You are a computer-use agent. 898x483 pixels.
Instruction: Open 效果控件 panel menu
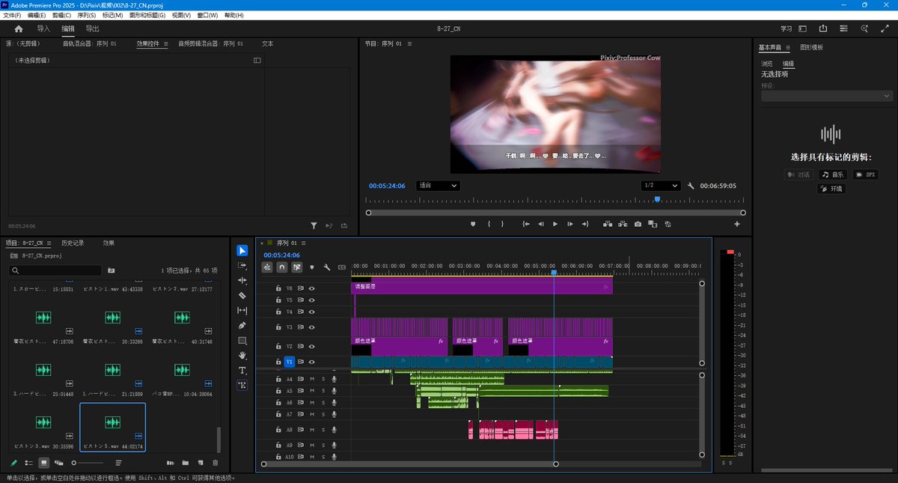pos(166,44)
